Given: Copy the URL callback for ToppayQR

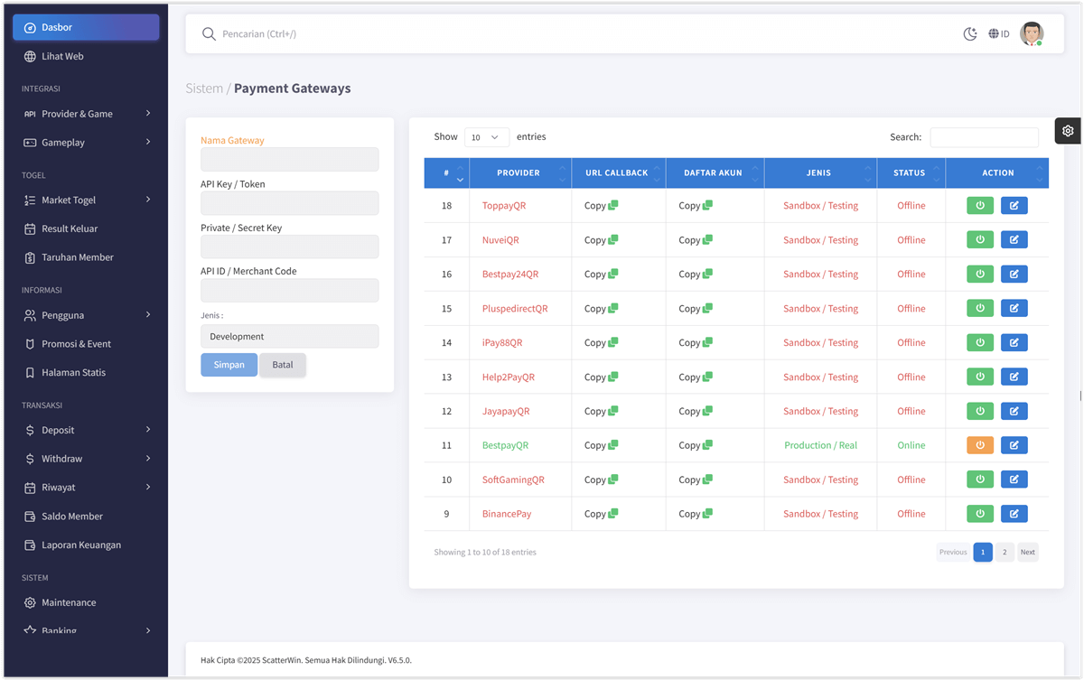Looking at the screenshot, I should click(x=601, y=206).
